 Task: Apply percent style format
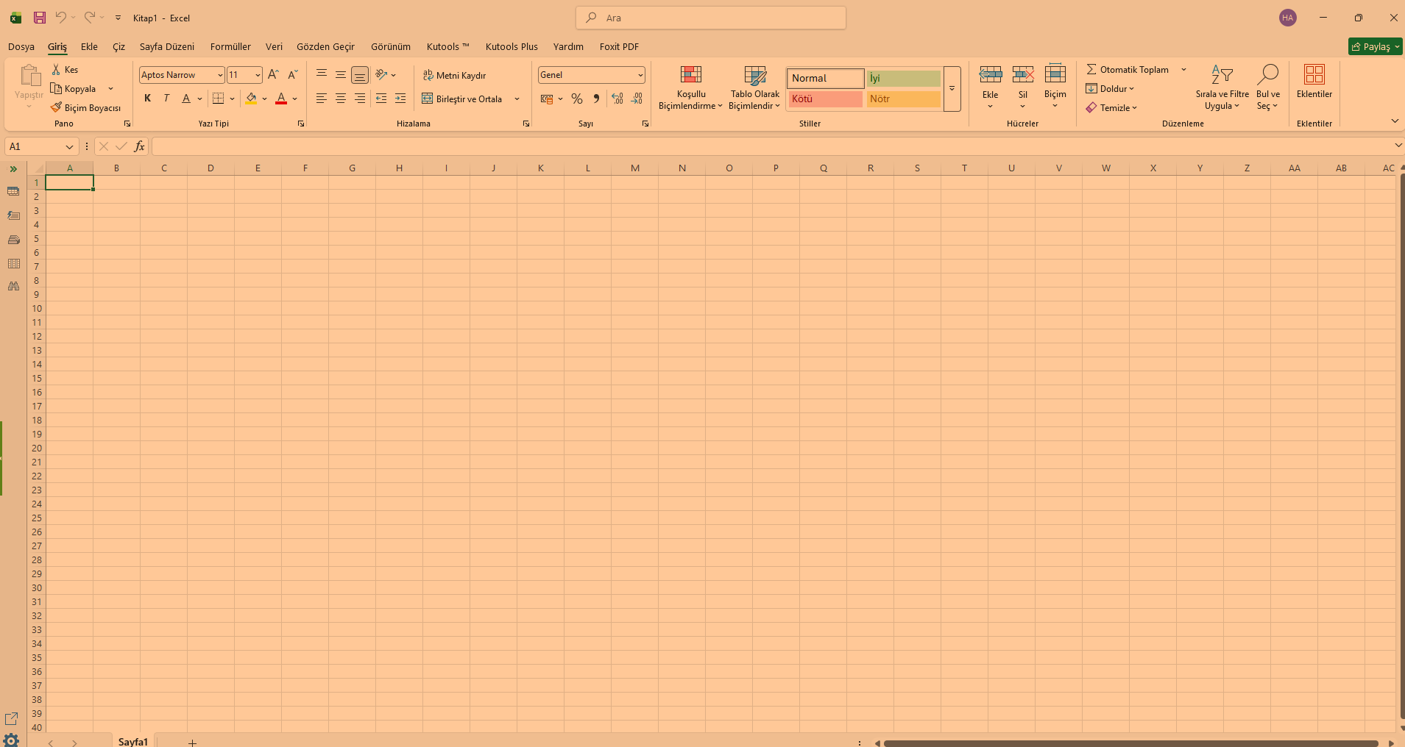click(x=577, y=99)
